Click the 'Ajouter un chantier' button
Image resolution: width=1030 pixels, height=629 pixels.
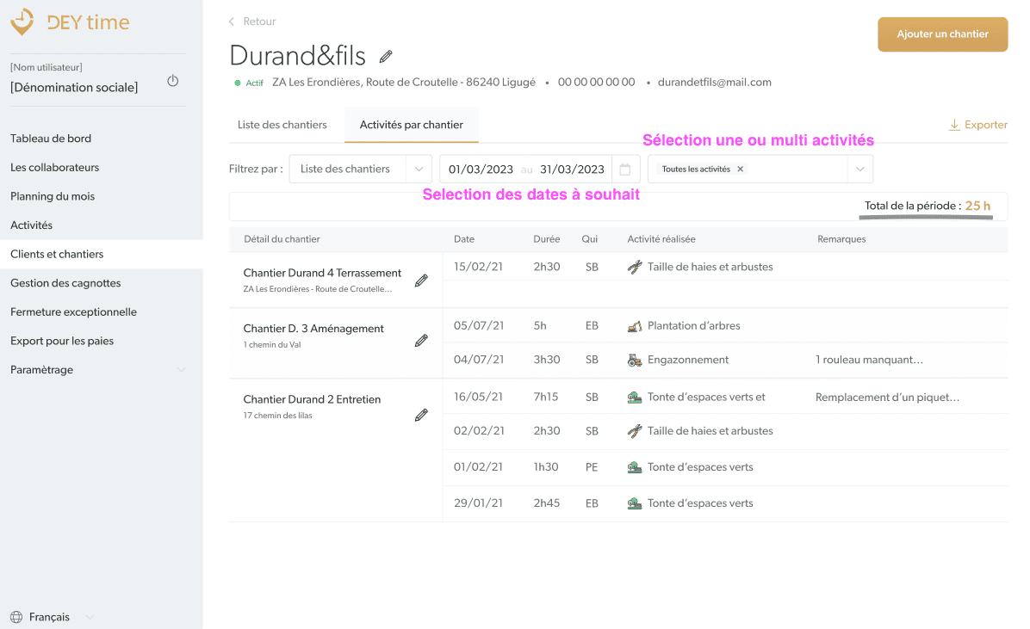tap(943, 34)
